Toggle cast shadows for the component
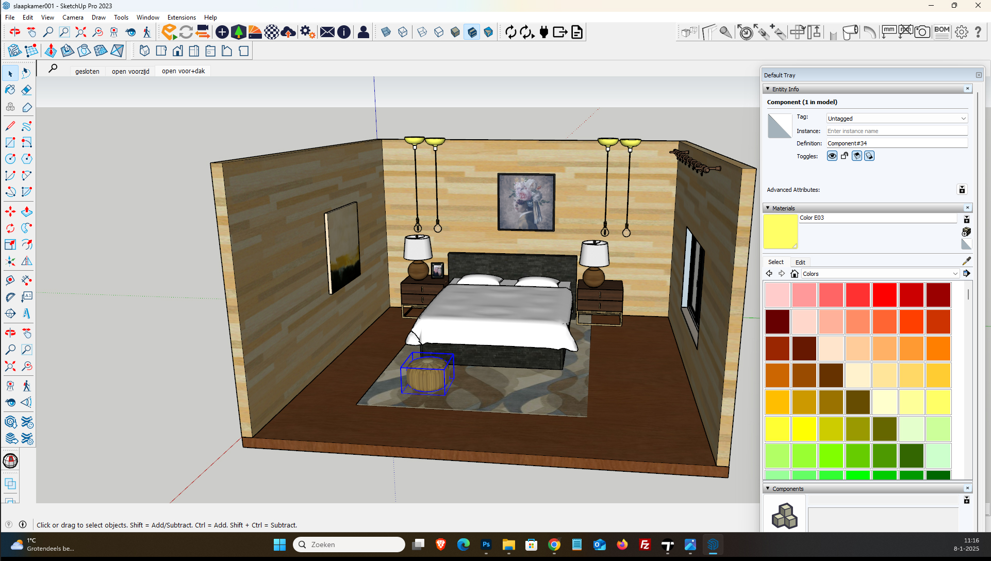This screenshot has width=991, height=561. [x=869, y=156]
